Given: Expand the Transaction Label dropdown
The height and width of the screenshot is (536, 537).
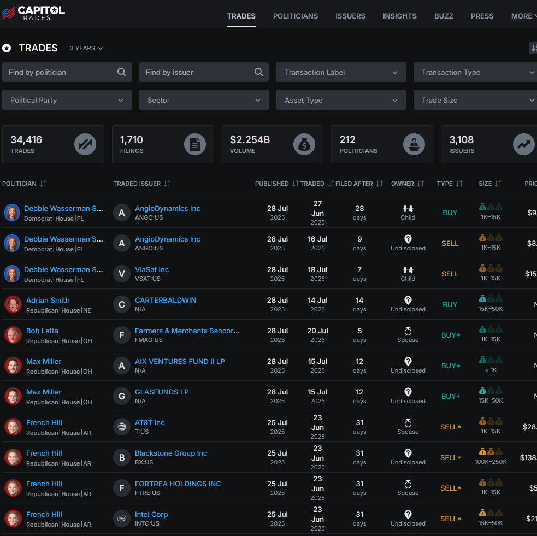Looking at the screenshot, I should point(341,72).
